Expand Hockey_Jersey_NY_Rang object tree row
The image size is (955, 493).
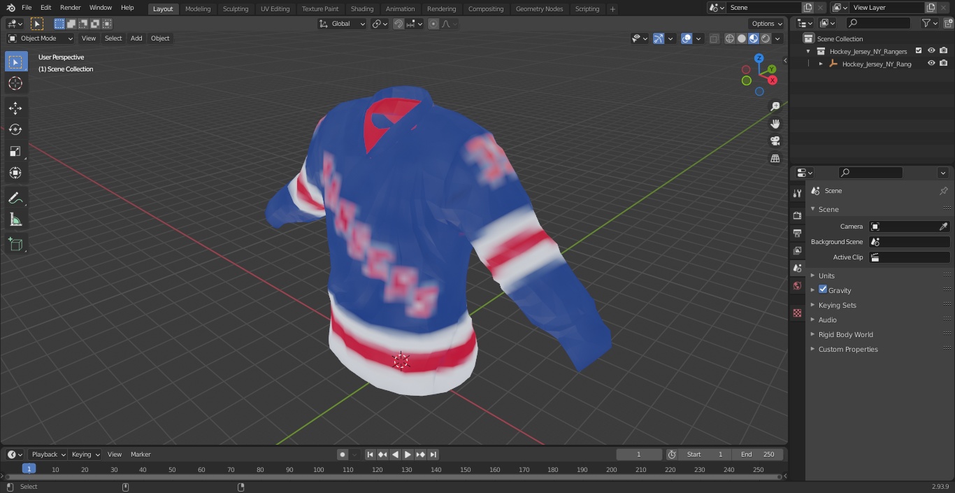pos(821,64)
